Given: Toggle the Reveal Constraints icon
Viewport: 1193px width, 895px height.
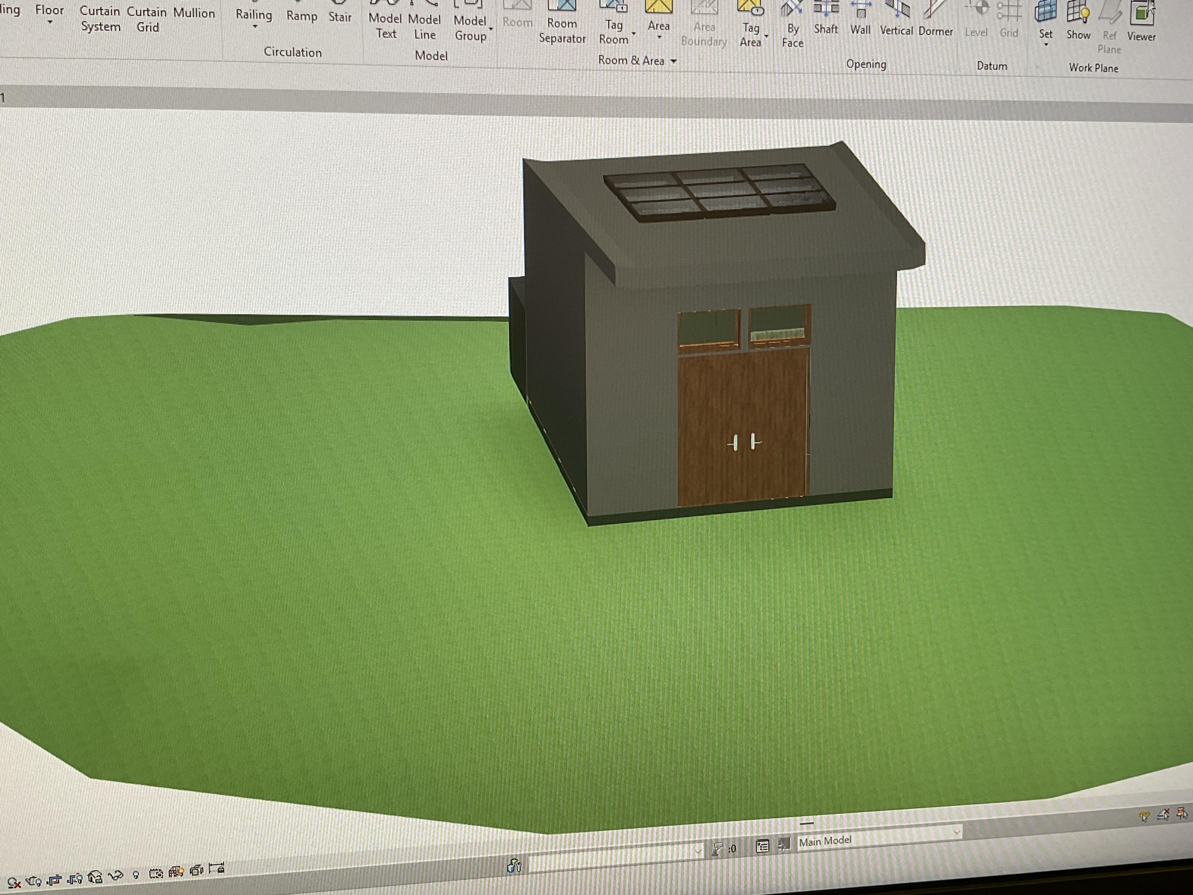Looking at the screenshot, I should 216,869.
